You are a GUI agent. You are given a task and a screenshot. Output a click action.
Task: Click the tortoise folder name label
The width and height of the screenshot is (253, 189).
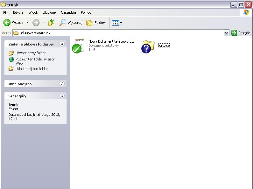[x=164, y=45]
